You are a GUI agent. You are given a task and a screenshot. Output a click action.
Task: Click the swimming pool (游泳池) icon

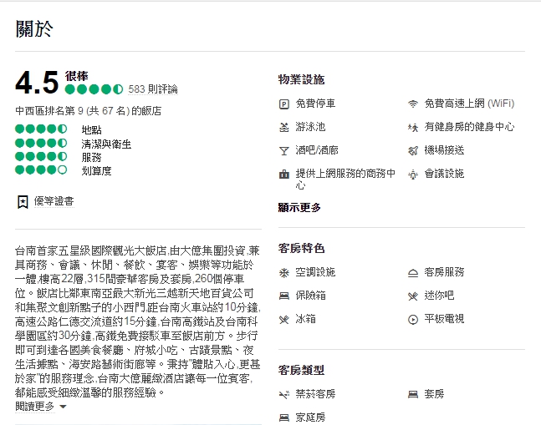283,127
